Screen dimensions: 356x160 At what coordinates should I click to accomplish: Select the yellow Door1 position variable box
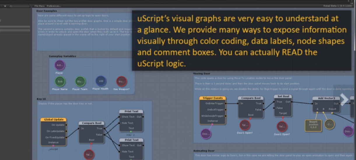[x=313, y=125]
